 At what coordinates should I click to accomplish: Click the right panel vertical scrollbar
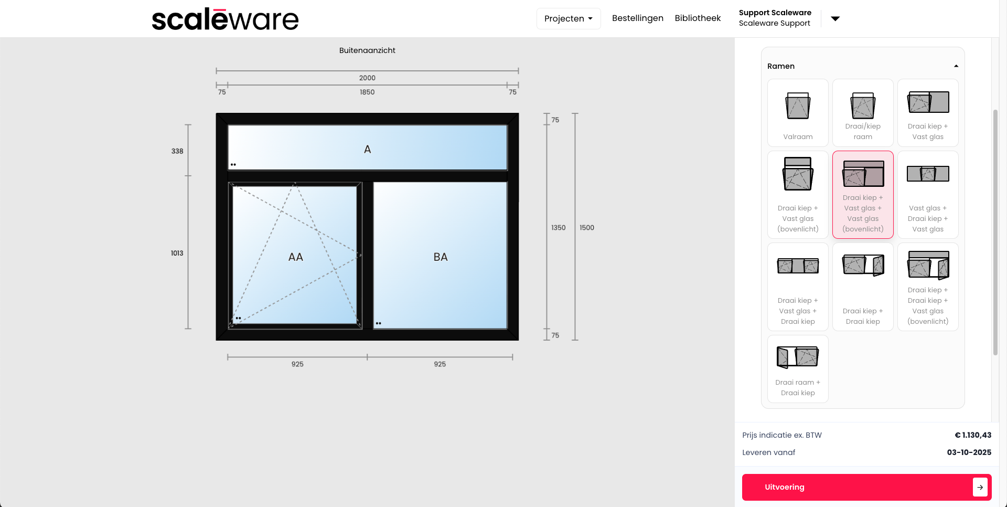995,233
